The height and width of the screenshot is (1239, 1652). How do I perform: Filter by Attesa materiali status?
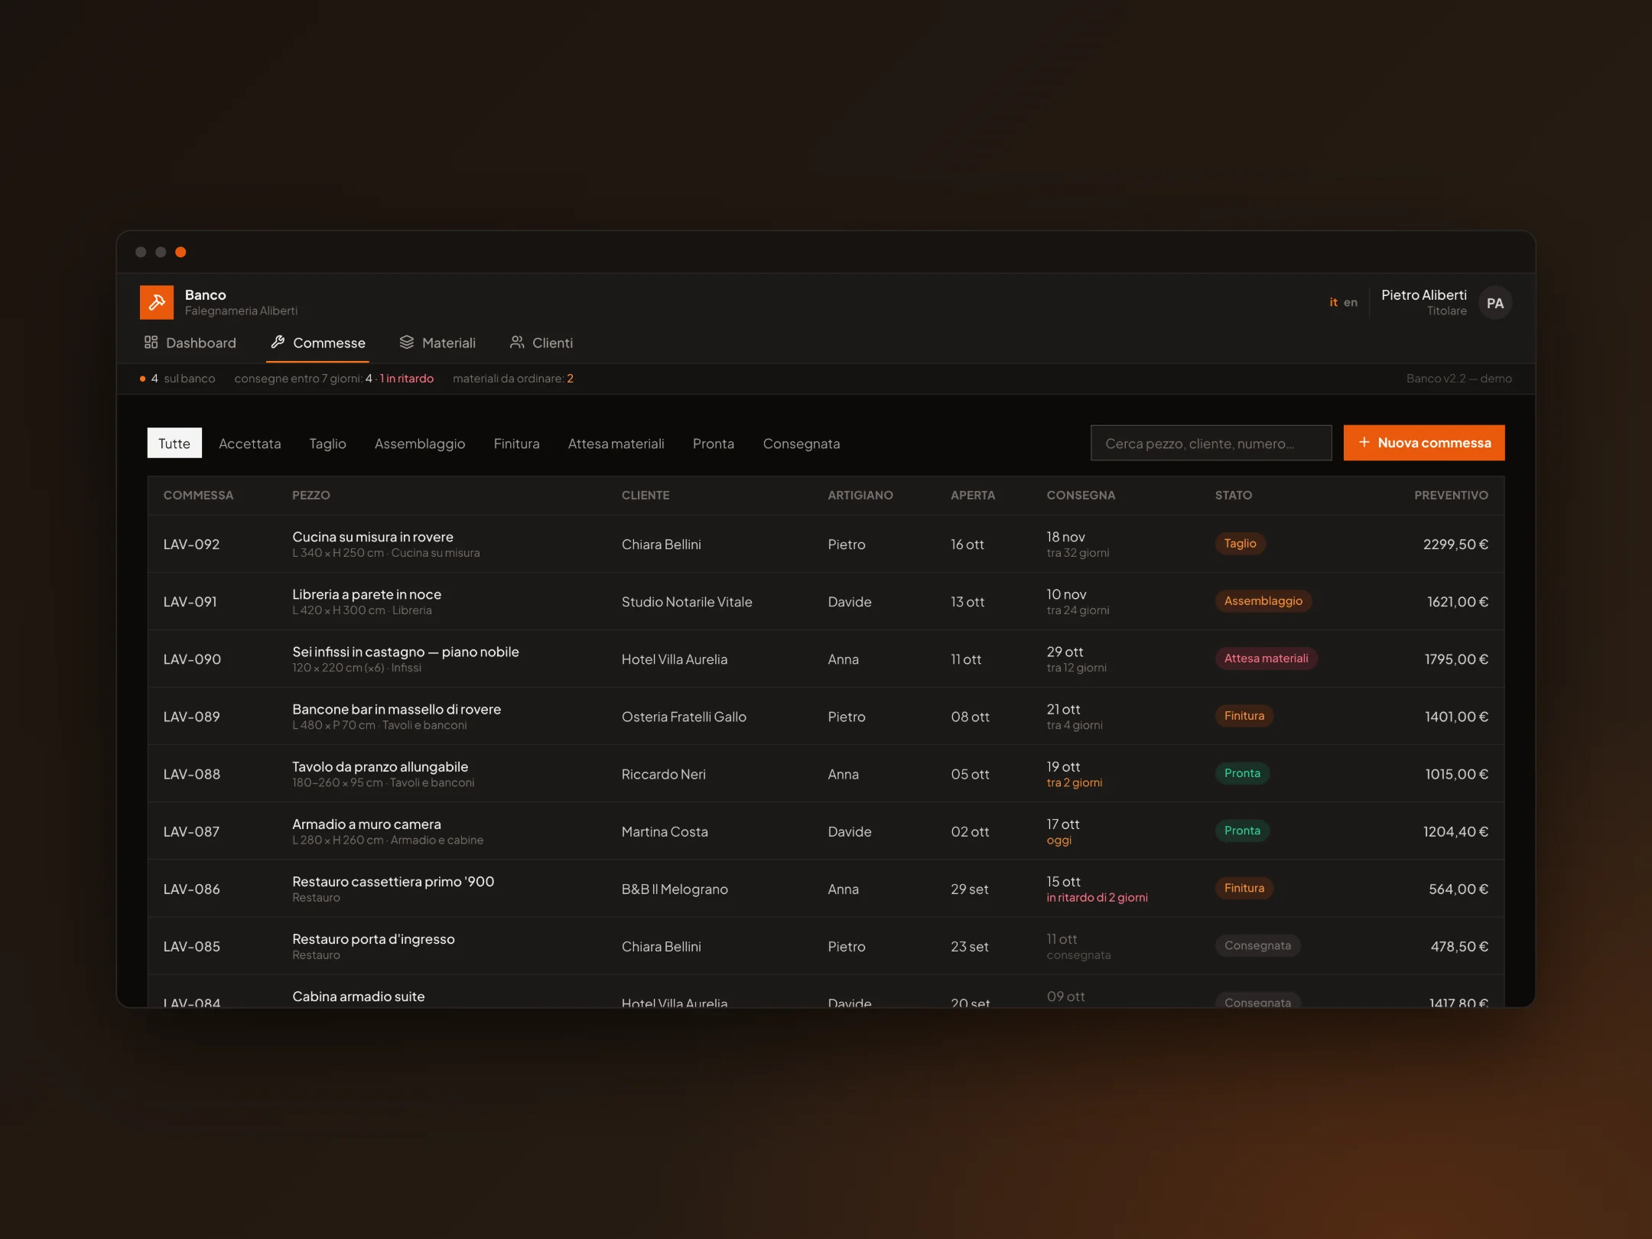click(616, 444)
